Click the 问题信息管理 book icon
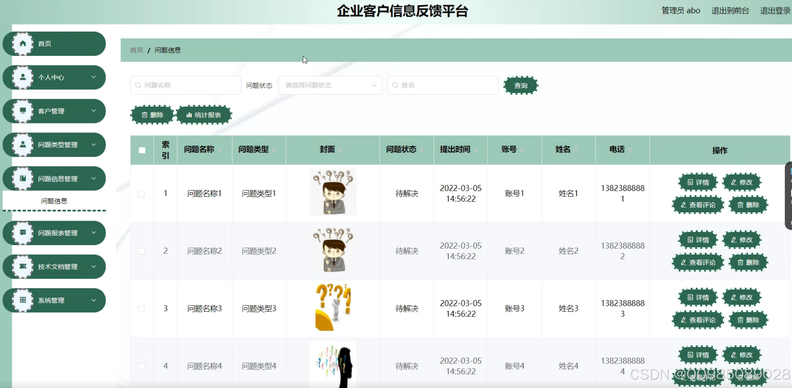Image resolution: width=792 pixels, height=388 pixels. click(x=22, y=178)
